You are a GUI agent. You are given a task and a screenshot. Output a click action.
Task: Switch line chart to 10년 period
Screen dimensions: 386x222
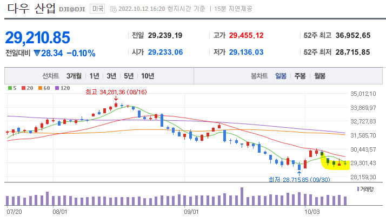[x=148, y=76]
